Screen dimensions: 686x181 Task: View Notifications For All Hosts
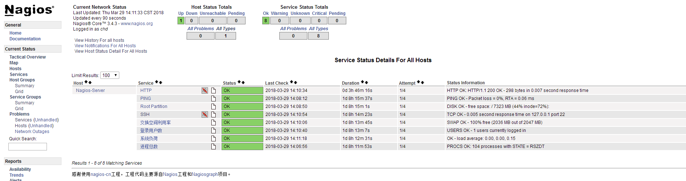click(x=105, y=46)
